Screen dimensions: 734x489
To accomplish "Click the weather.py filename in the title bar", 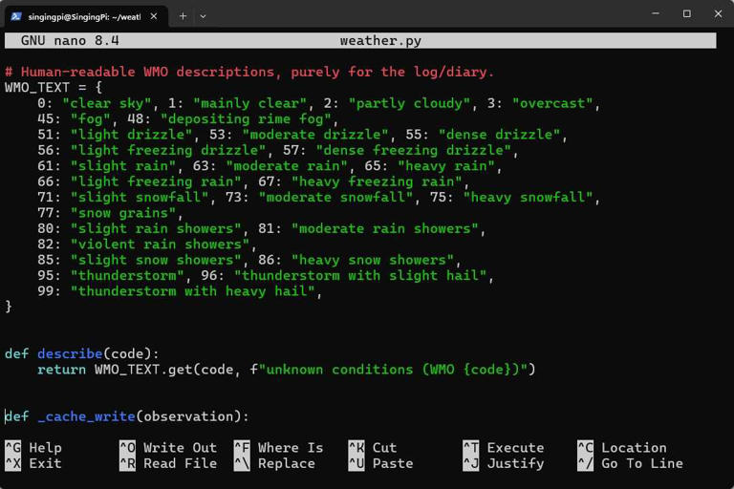I will click(x=380, y=41).
